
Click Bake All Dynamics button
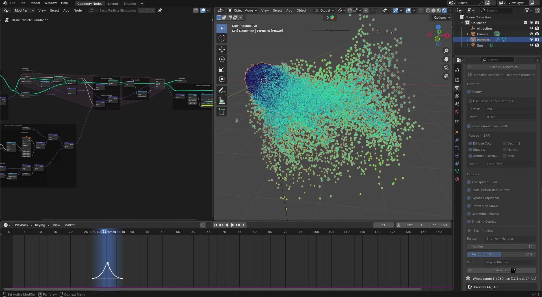click(x=502, y=67)
